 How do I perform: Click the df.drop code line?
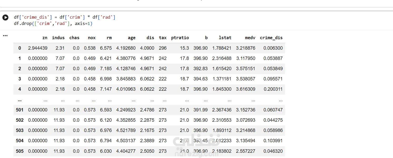pyautogui.click(x=53, y=24)
